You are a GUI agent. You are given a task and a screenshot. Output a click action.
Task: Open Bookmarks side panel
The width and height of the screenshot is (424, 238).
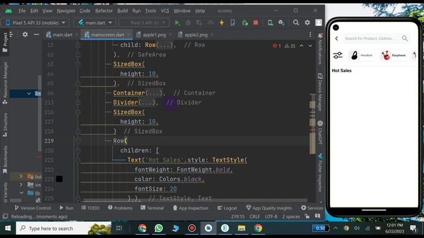[x=5, y=159]
